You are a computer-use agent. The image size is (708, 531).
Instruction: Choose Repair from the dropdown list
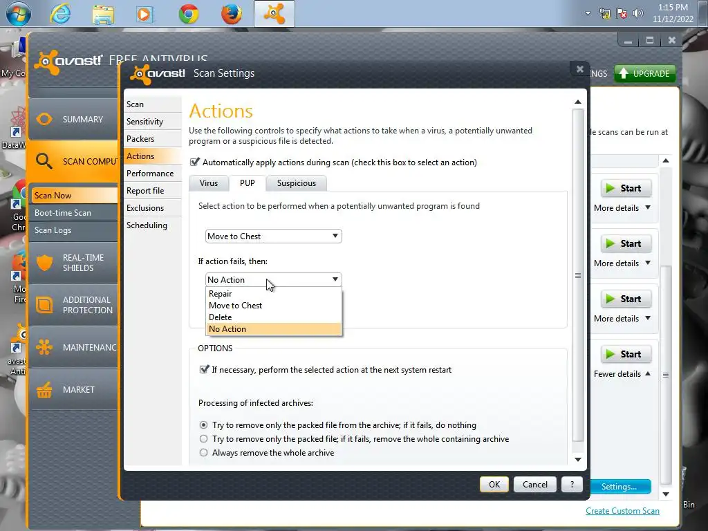[x=273, y=293]
